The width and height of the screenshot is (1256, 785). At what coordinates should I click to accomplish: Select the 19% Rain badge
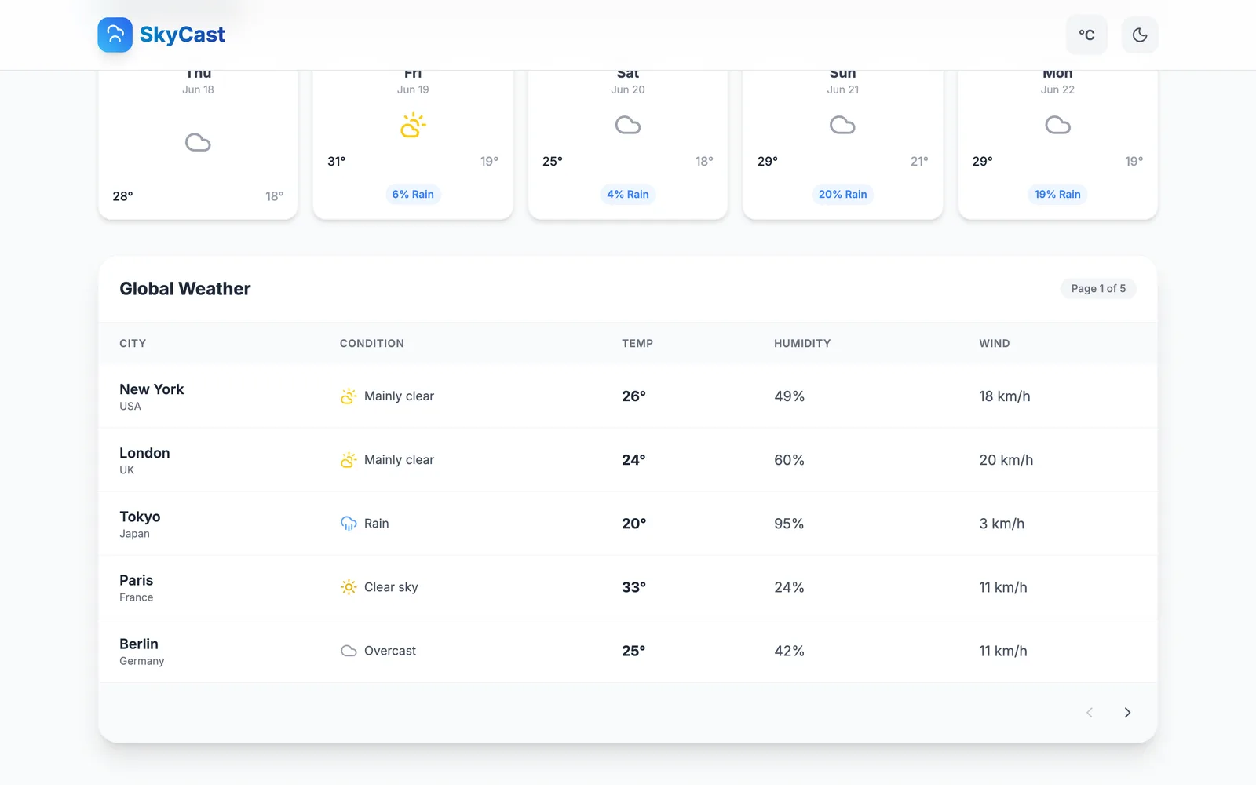coord(1057,194)
